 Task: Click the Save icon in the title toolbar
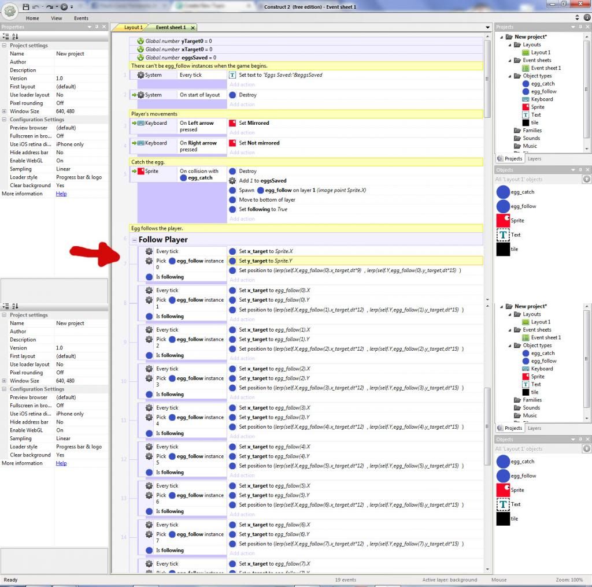(x=26, y=7)
